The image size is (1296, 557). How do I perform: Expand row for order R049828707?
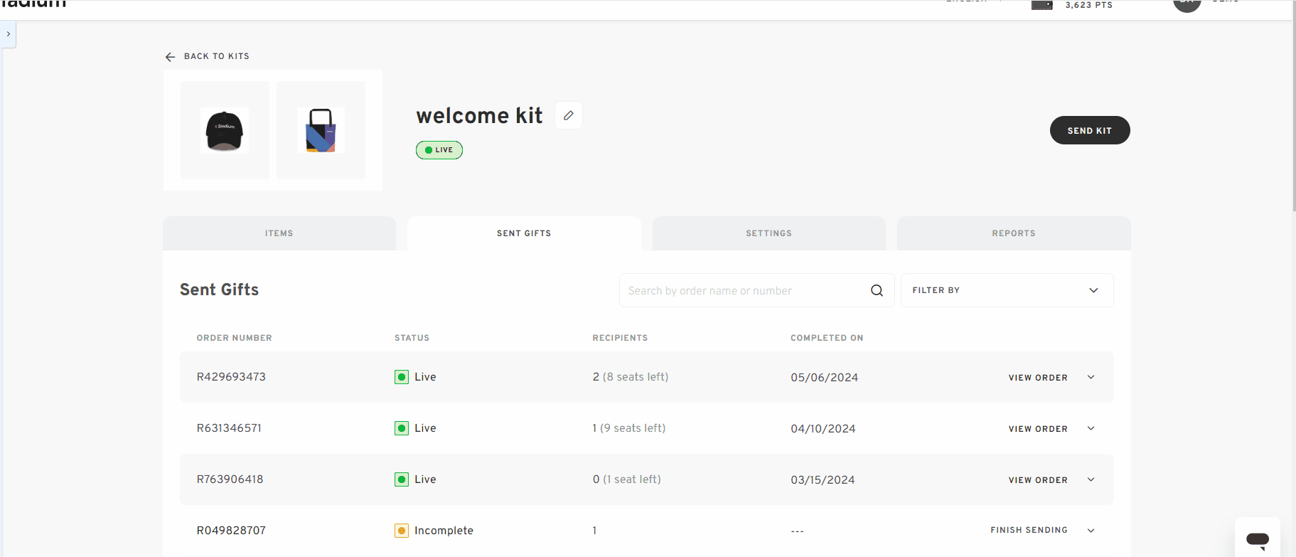tap(1091, 531)
